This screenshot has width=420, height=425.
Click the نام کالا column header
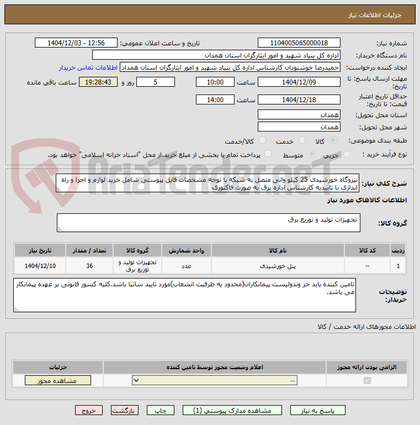[x=278, y=250]
